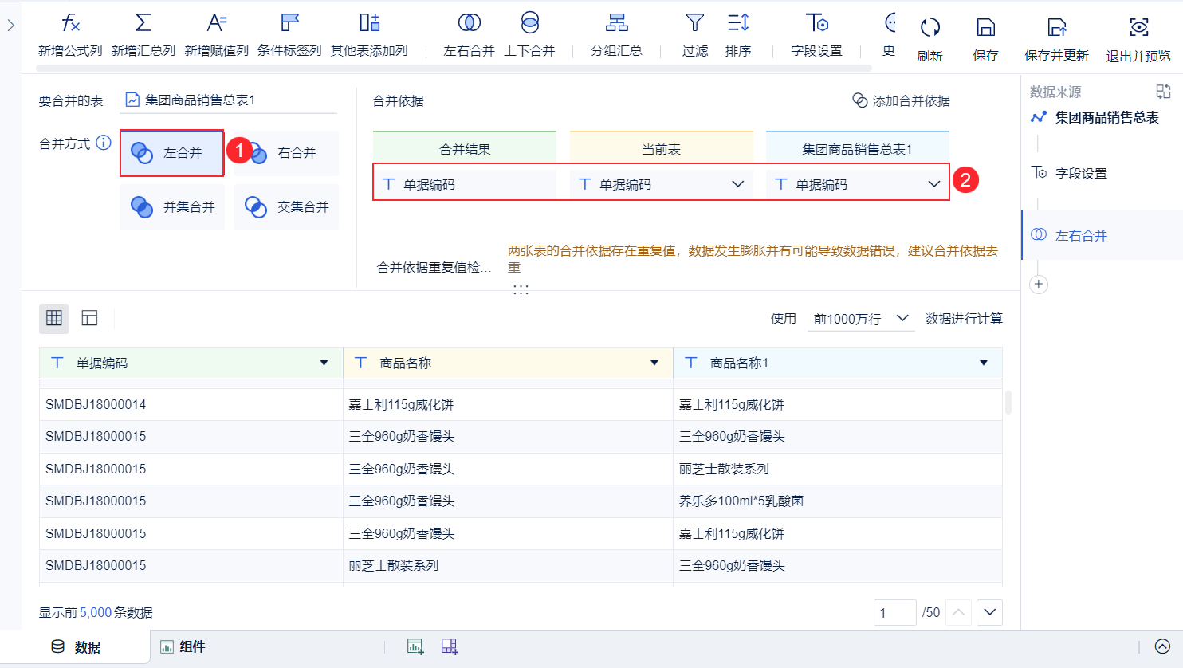Go to the previous data page
Screen dimensions: 1183x668
958,612
